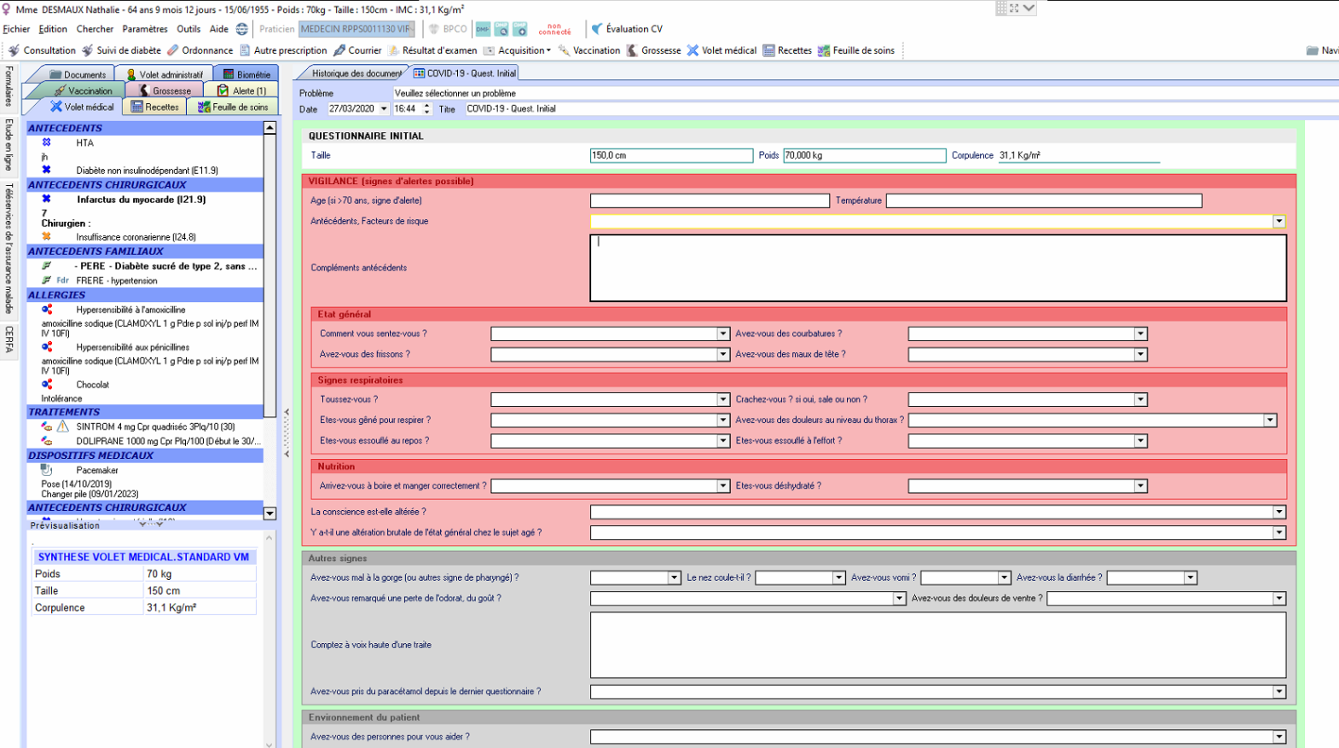
Task: Click the Grossesse toolbar button
Action: coord(654,50)
